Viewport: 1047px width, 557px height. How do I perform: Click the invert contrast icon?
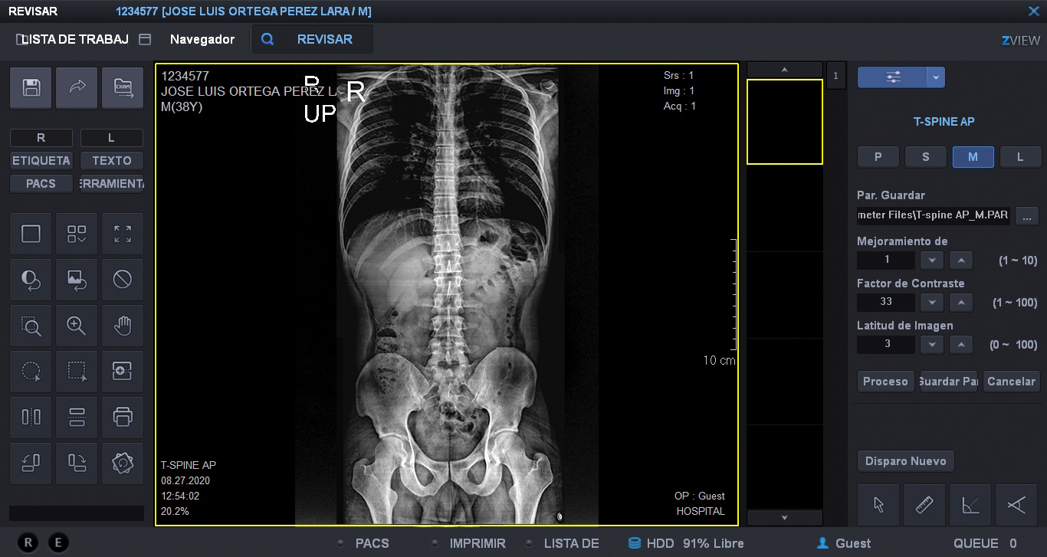31,280
